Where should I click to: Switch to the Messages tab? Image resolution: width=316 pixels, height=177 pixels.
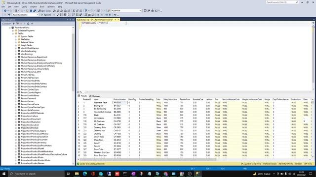(x=95, y=96)
